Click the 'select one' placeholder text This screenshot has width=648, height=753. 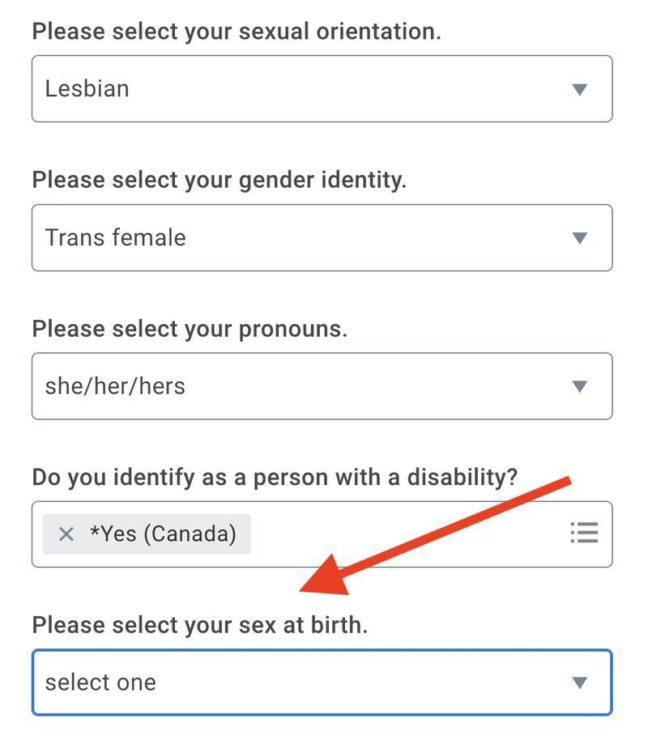click(x=100, y=683)
